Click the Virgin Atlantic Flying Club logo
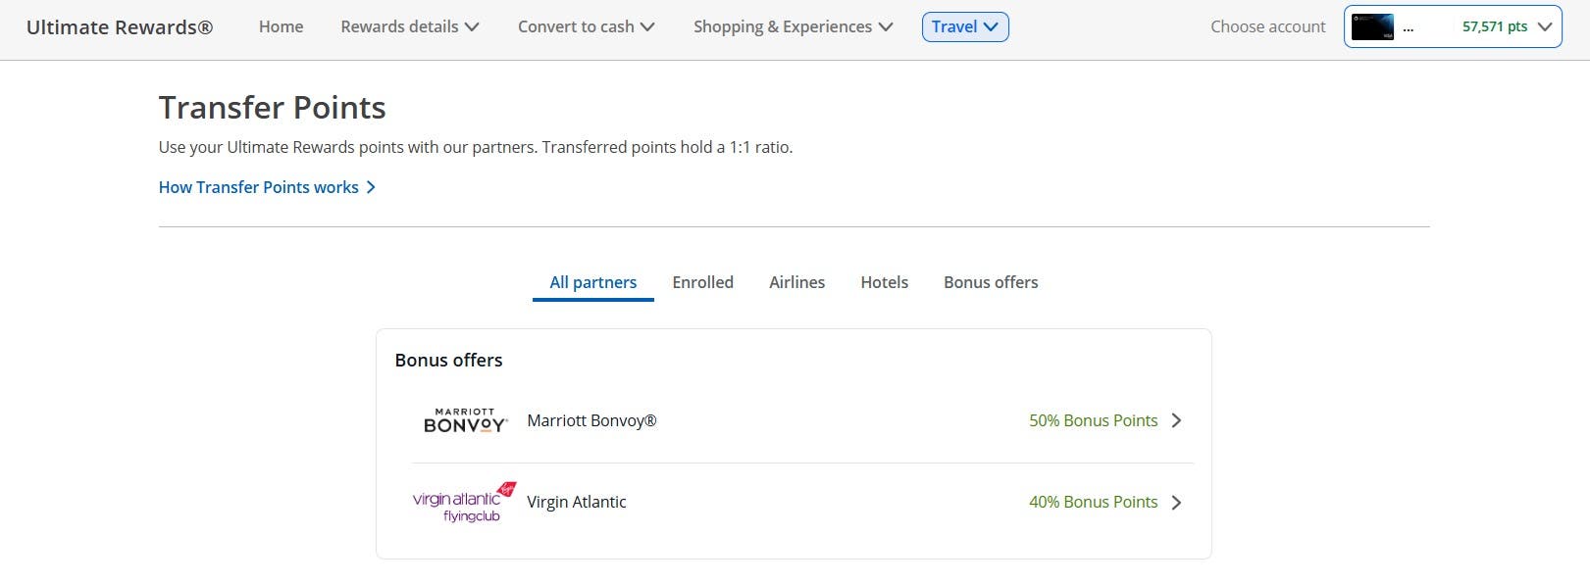The width and height of the screenshot is (1590, 585). [x=464, y=502]
